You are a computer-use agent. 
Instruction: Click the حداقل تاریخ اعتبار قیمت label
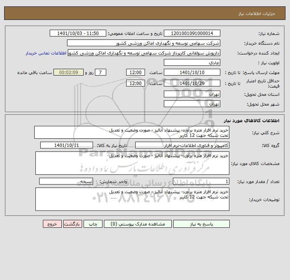click(x=263, y=83)
